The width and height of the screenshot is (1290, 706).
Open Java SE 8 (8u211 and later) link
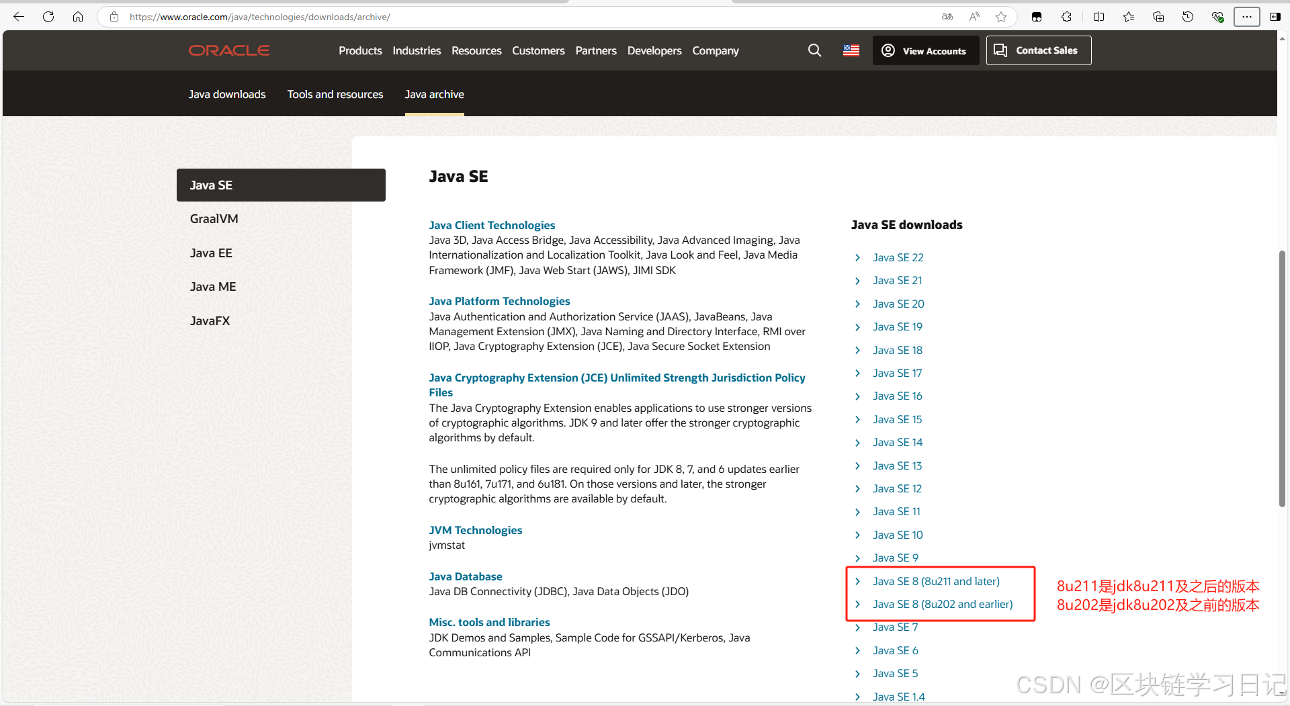coord(936,581)
